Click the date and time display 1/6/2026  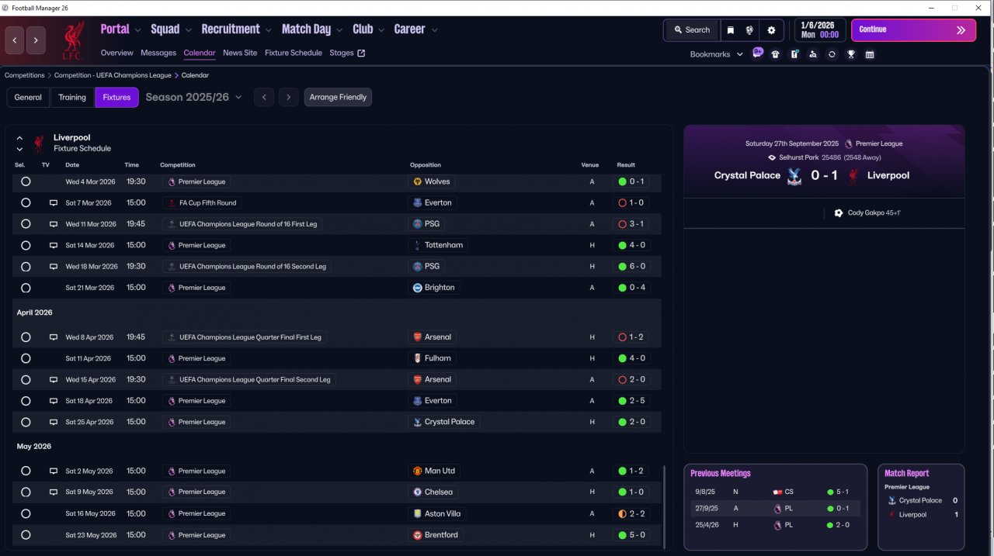click(820, 30)
